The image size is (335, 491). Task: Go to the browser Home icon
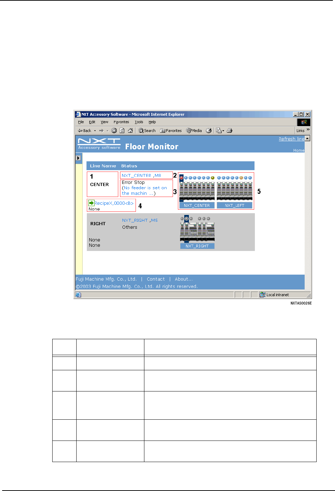coord(130,131)
